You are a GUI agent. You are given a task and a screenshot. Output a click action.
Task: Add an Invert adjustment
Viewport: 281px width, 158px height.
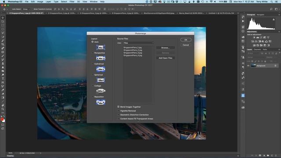point(254,45)
